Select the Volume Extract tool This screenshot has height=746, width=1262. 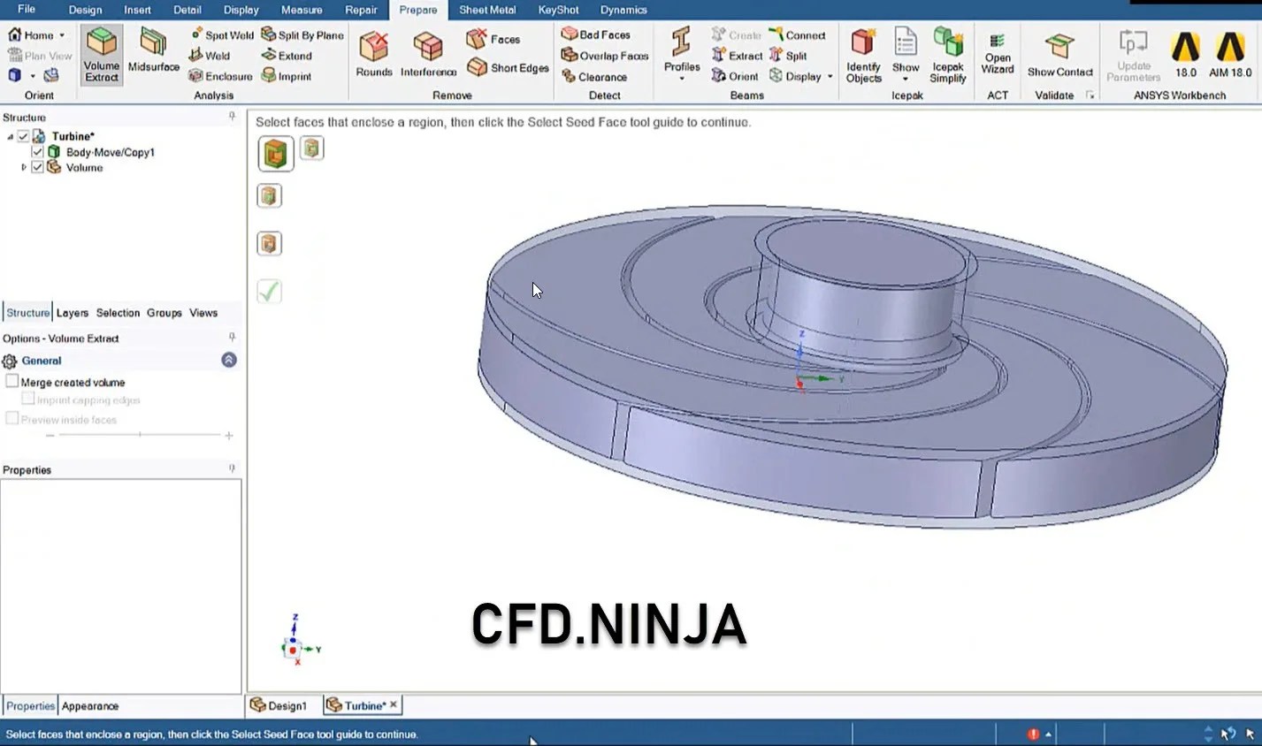(100, 55)
